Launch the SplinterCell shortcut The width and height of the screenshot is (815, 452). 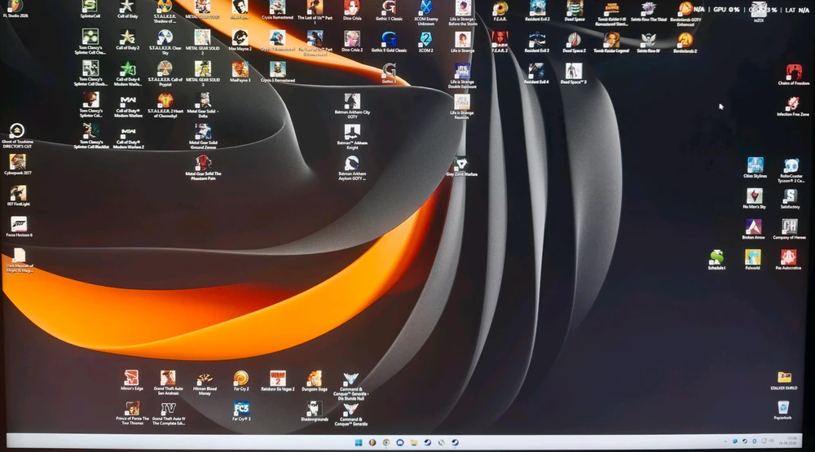[90, 8]
